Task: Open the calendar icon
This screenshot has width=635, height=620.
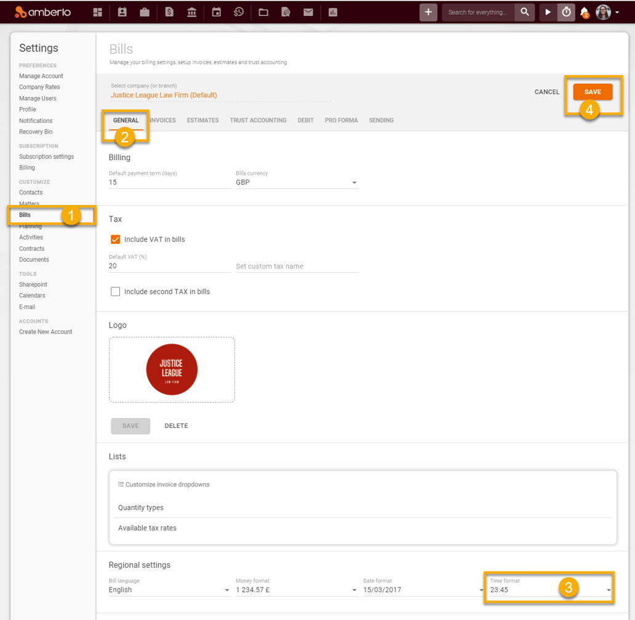Action: tap(216, 12)
